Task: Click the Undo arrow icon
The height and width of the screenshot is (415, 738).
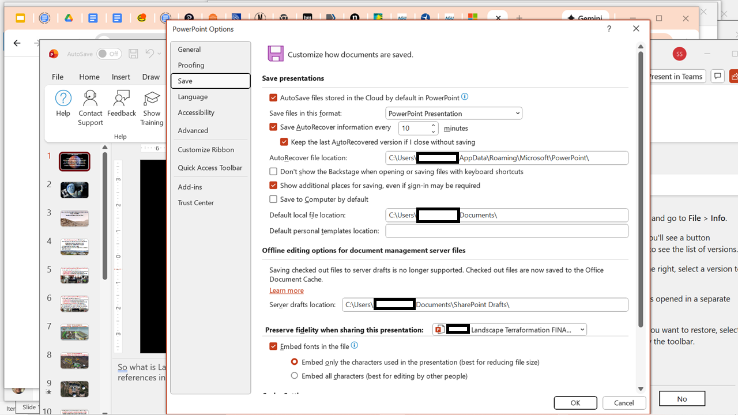Action: pyautogui.click(x=150, y=54)
